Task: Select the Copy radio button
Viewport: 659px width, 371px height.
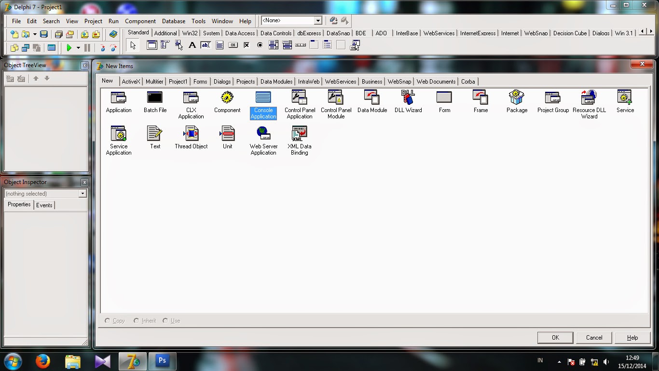Action: pyautogui.click(x=107, y=320)
